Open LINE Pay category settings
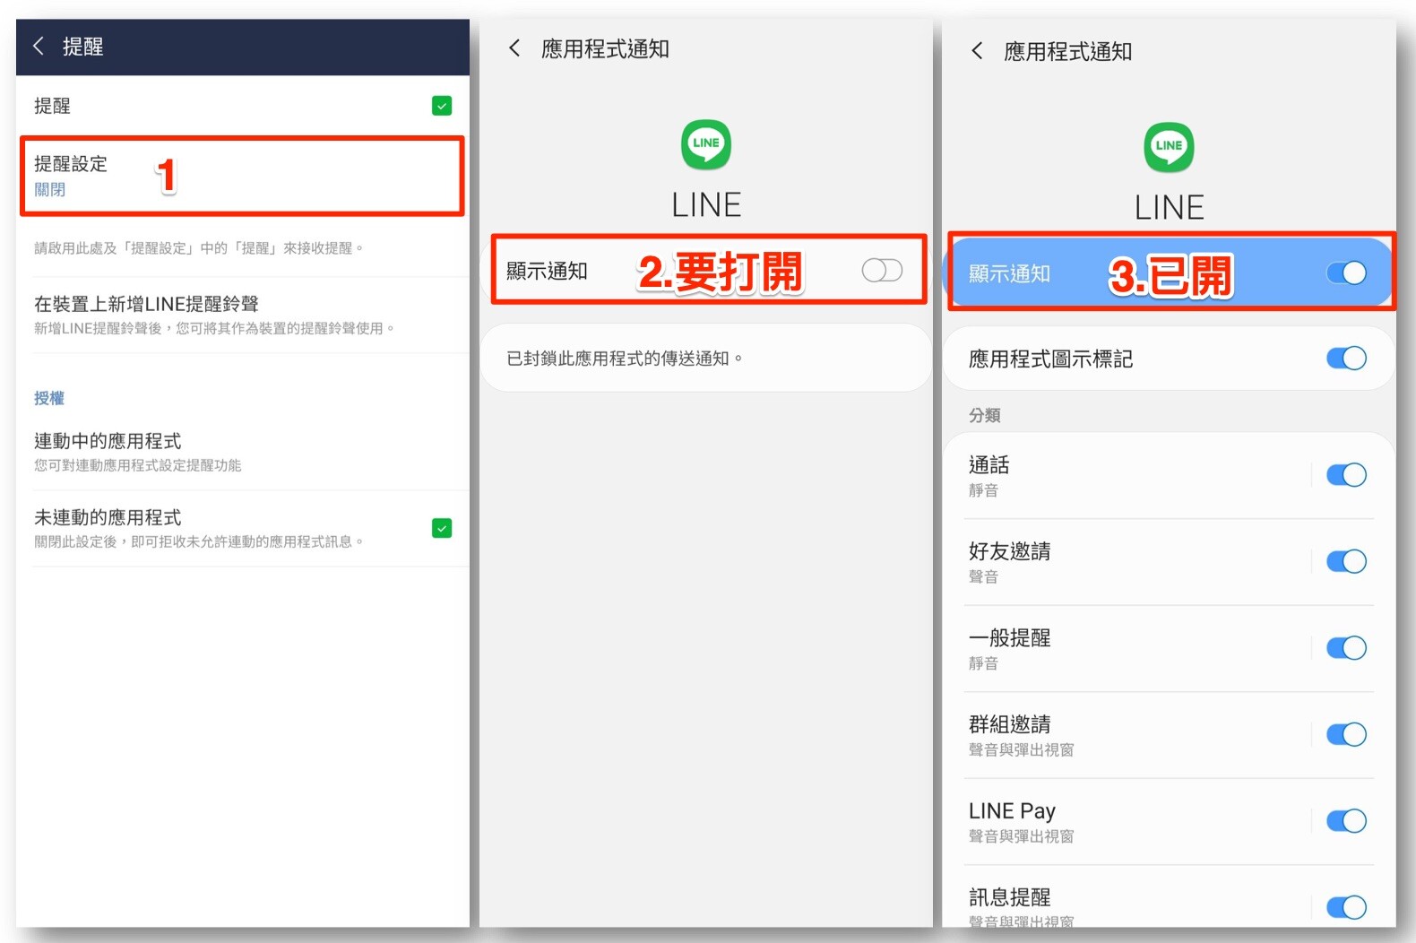This screenshot has height=943, width=1416. (x=1131, y=822)
